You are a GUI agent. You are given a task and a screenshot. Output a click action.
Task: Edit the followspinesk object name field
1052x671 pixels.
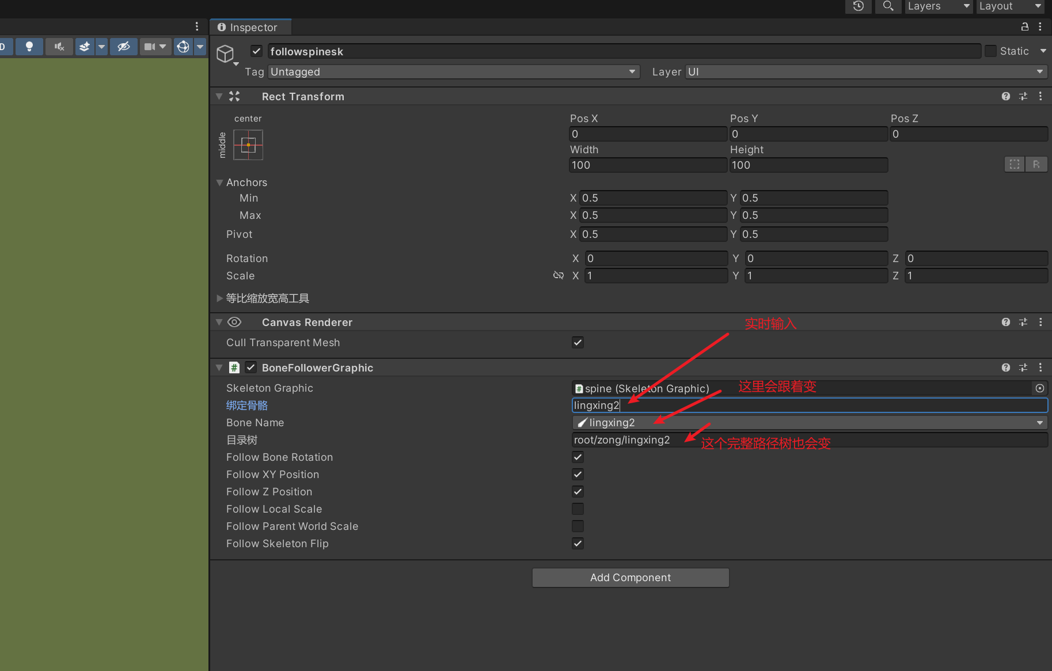pos(624,51)
